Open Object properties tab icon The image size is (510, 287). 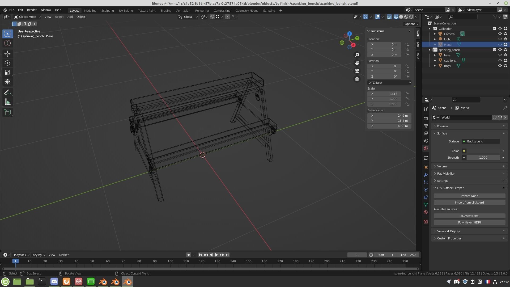pos(426,167)
